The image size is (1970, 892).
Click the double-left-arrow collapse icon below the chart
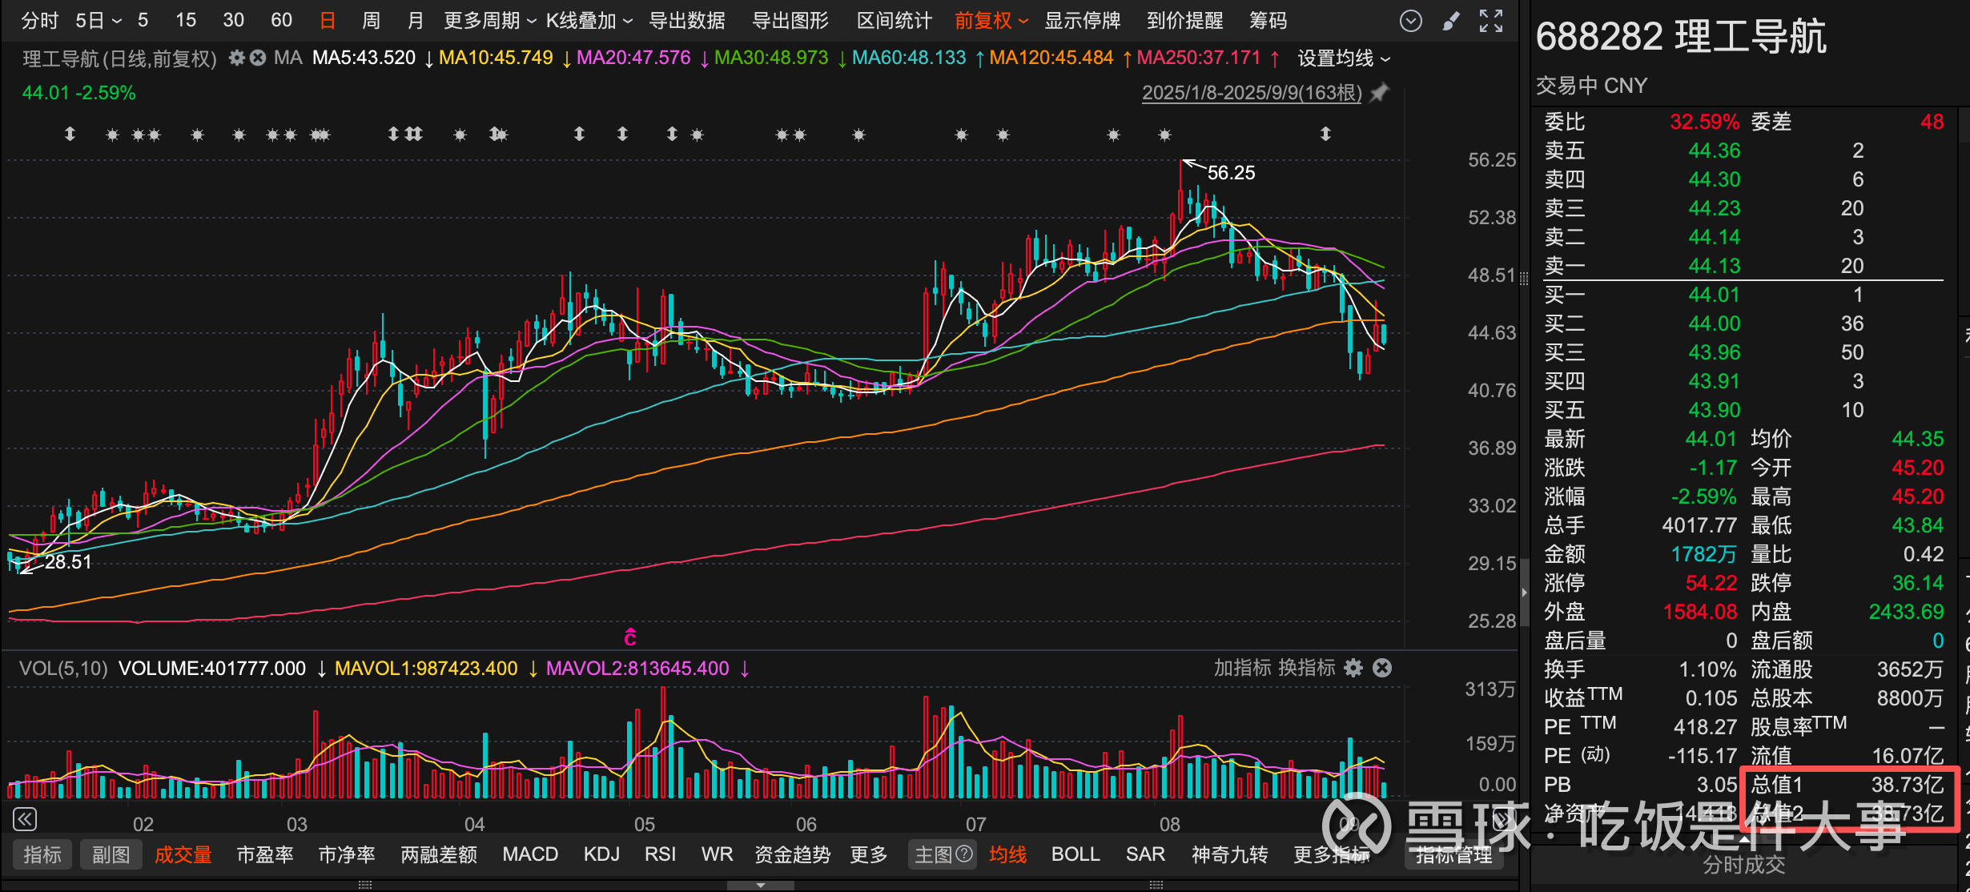pos(25,819)
